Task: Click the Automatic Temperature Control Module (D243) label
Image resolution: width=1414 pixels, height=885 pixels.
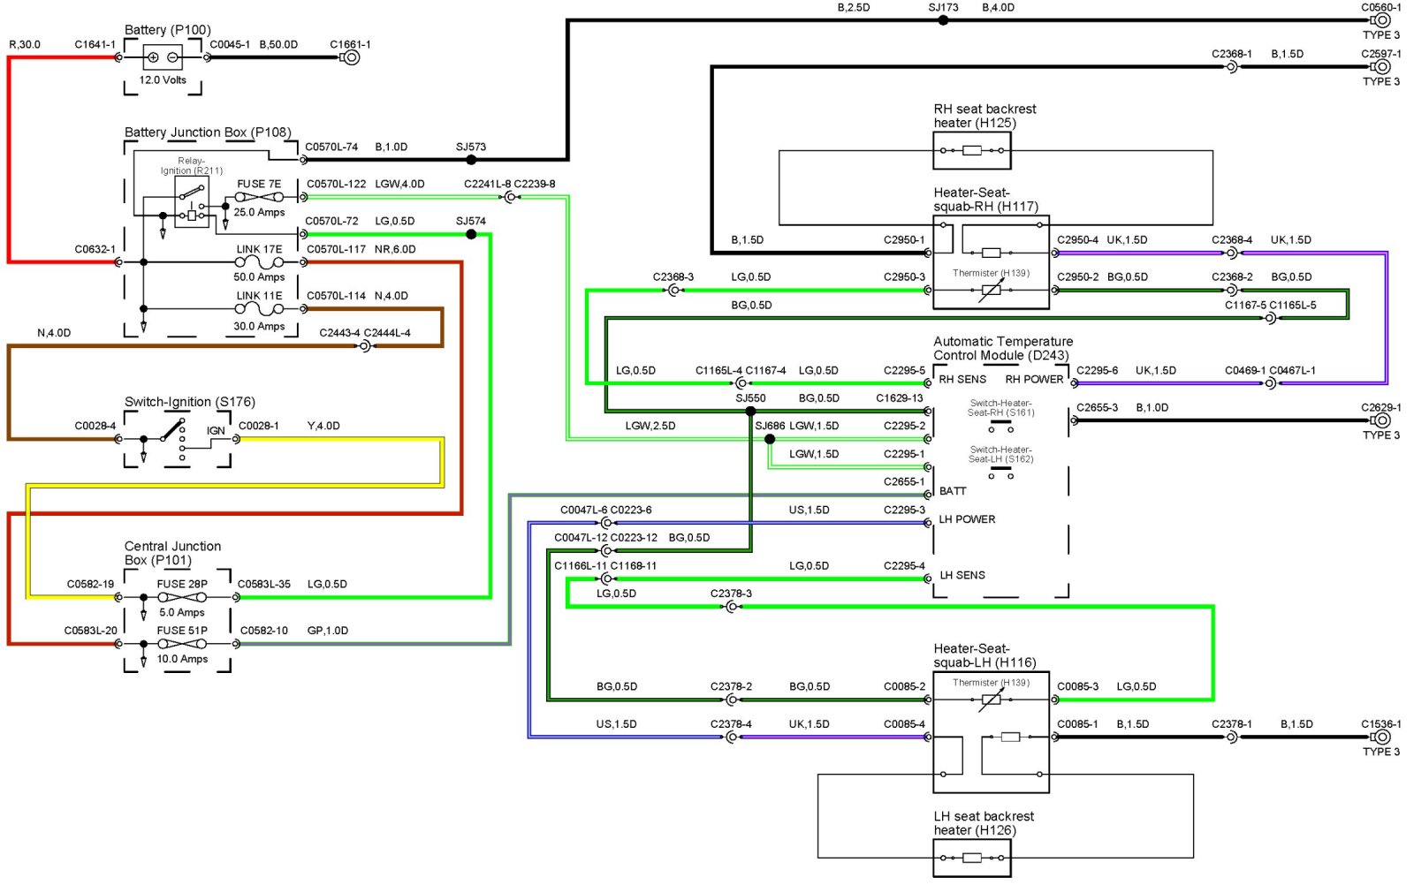Action: (x=1003, y=348)
